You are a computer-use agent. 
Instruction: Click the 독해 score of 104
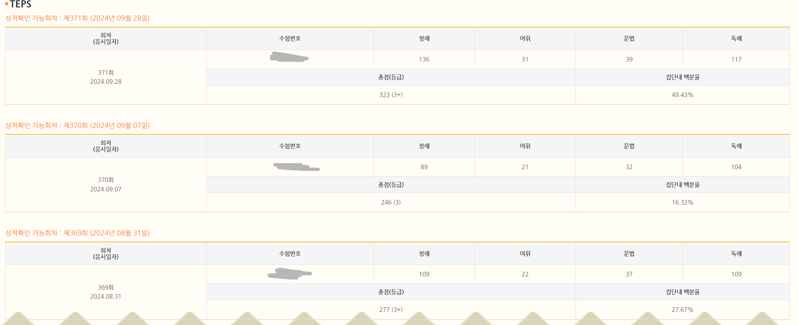(736, 167)
